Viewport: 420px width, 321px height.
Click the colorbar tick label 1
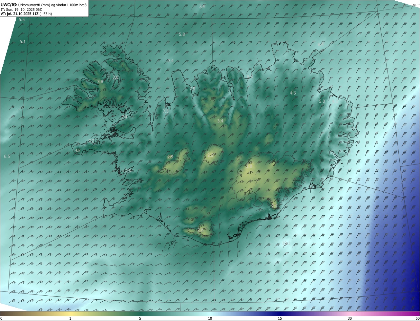tap(71, 318)
